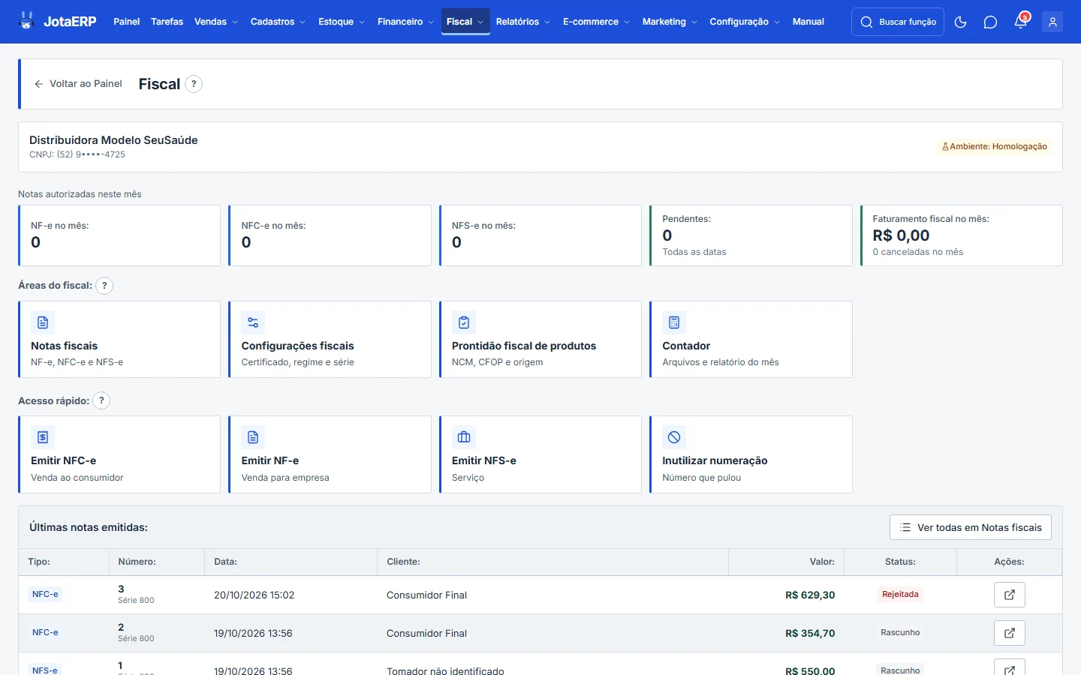The image size is (1081, 675).
Task: Expand the Financeiro dropdown menu
Action: [x=405, y=22]
